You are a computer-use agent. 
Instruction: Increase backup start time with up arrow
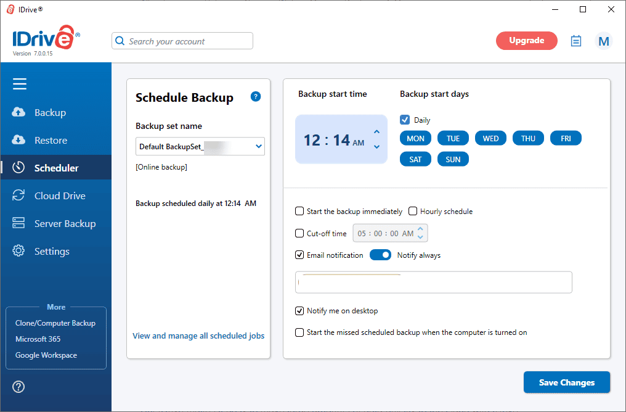(376, 132)
